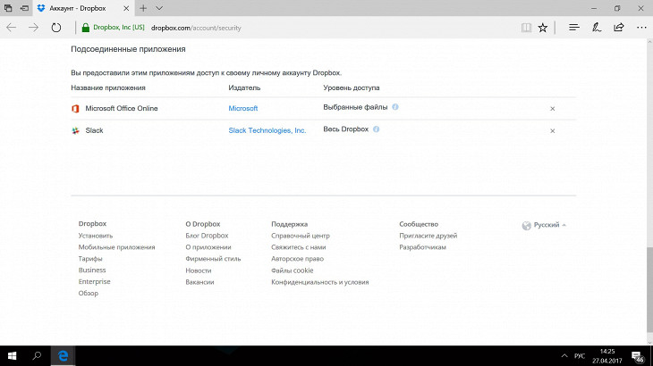Click the browser refresh icon

[55, 28]
